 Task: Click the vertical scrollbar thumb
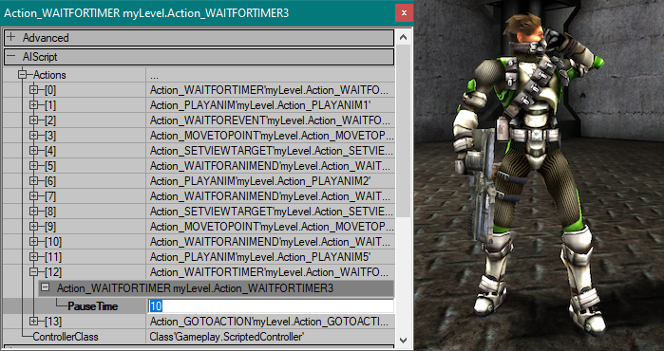click(x=403, y=131)
